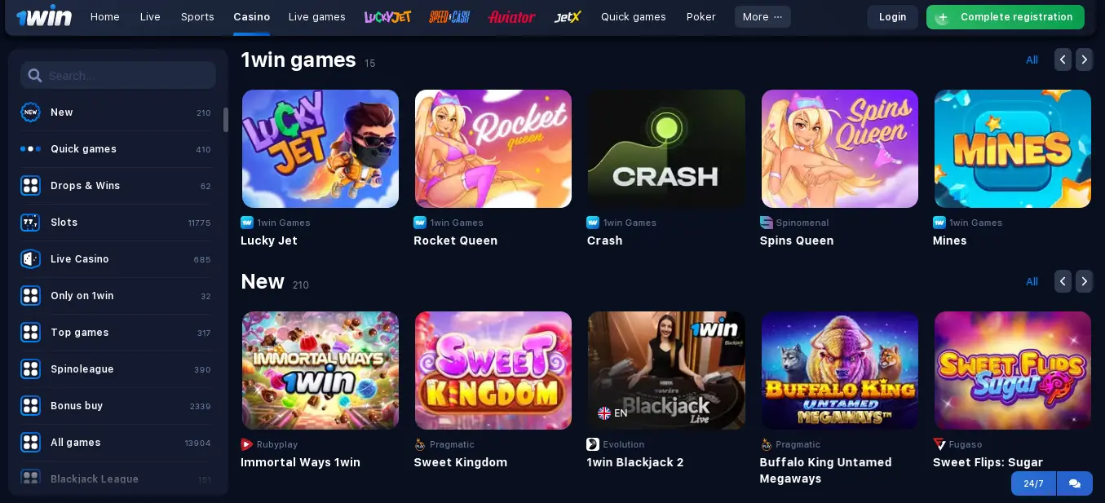Select the Slots category icon
The height and width of the screenshot is (503, 1105).
click(30, 223)
